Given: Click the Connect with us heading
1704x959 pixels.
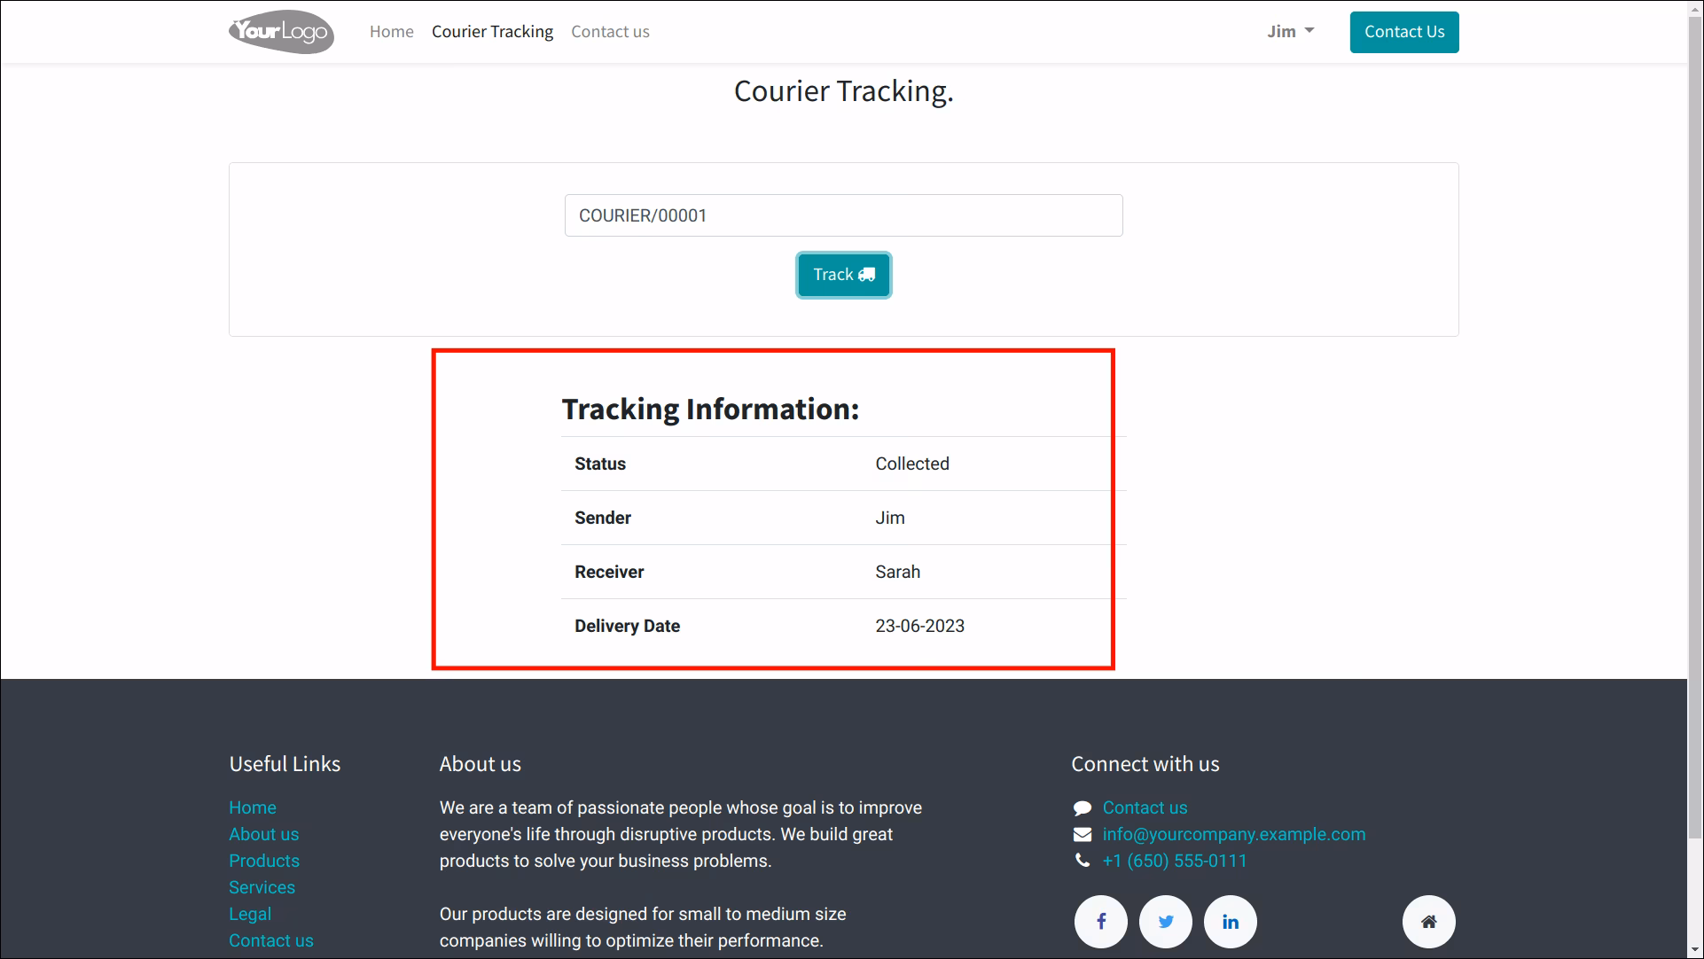Looking at the screenshot, I should tap(1145, 765).
